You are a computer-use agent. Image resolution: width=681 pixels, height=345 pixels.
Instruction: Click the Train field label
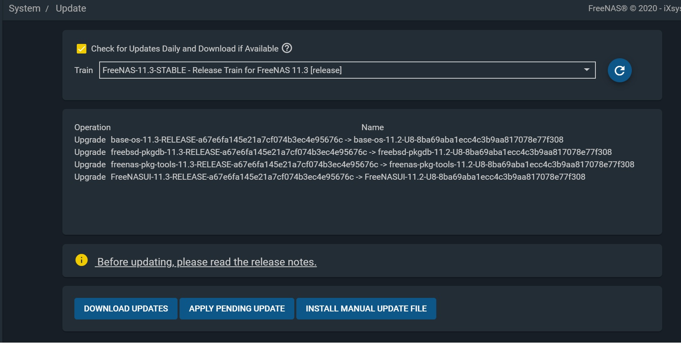coord(84,70)
